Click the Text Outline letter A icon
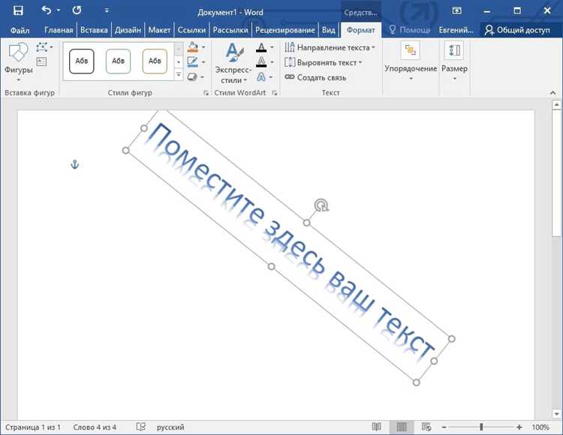Viewport: 563px width, 435px height. (261, 62)
